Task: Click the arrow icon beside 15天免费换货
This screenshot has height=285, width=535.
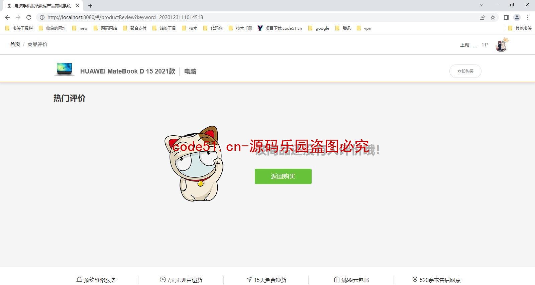Action: click(249, 280)
